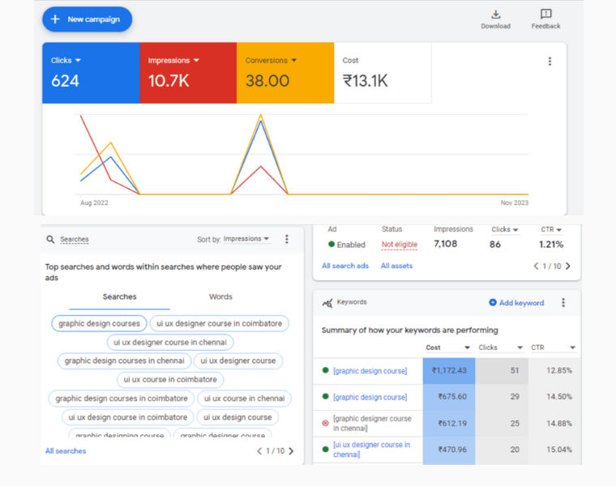The image size is (616, 486).
Task: Switch to the Words tab
Action: (220, 297)
